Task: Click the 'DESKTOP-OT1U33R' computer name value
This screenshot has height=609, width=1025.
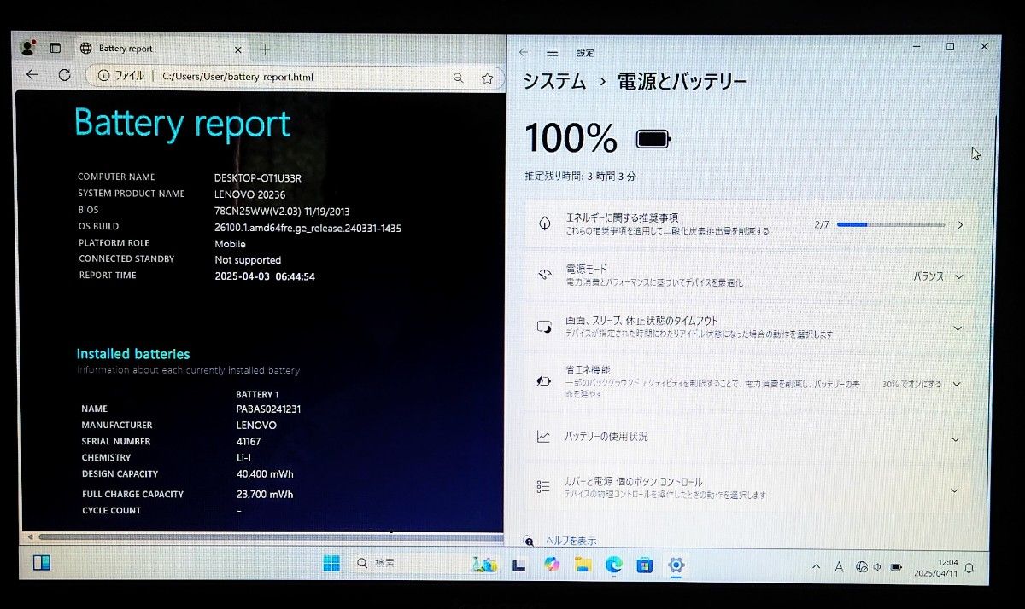Action: coord(257,178)
